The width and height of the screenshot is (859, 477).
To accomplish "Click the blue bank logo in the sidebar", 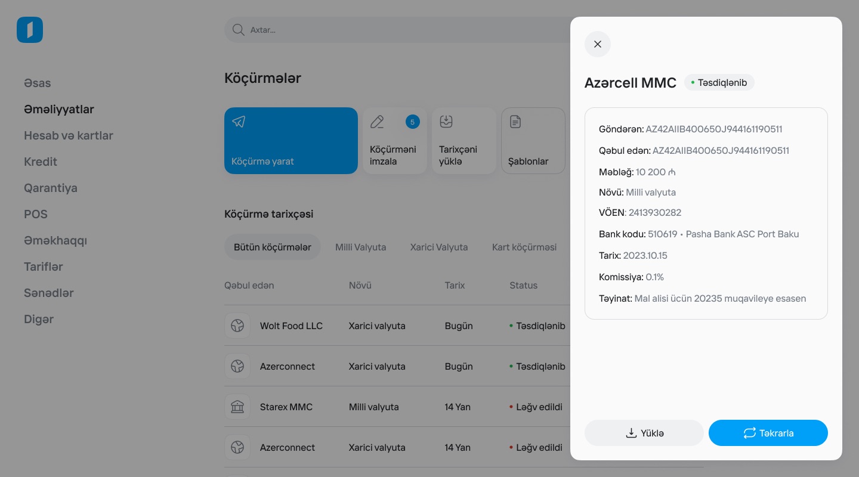I will (30, 30).
